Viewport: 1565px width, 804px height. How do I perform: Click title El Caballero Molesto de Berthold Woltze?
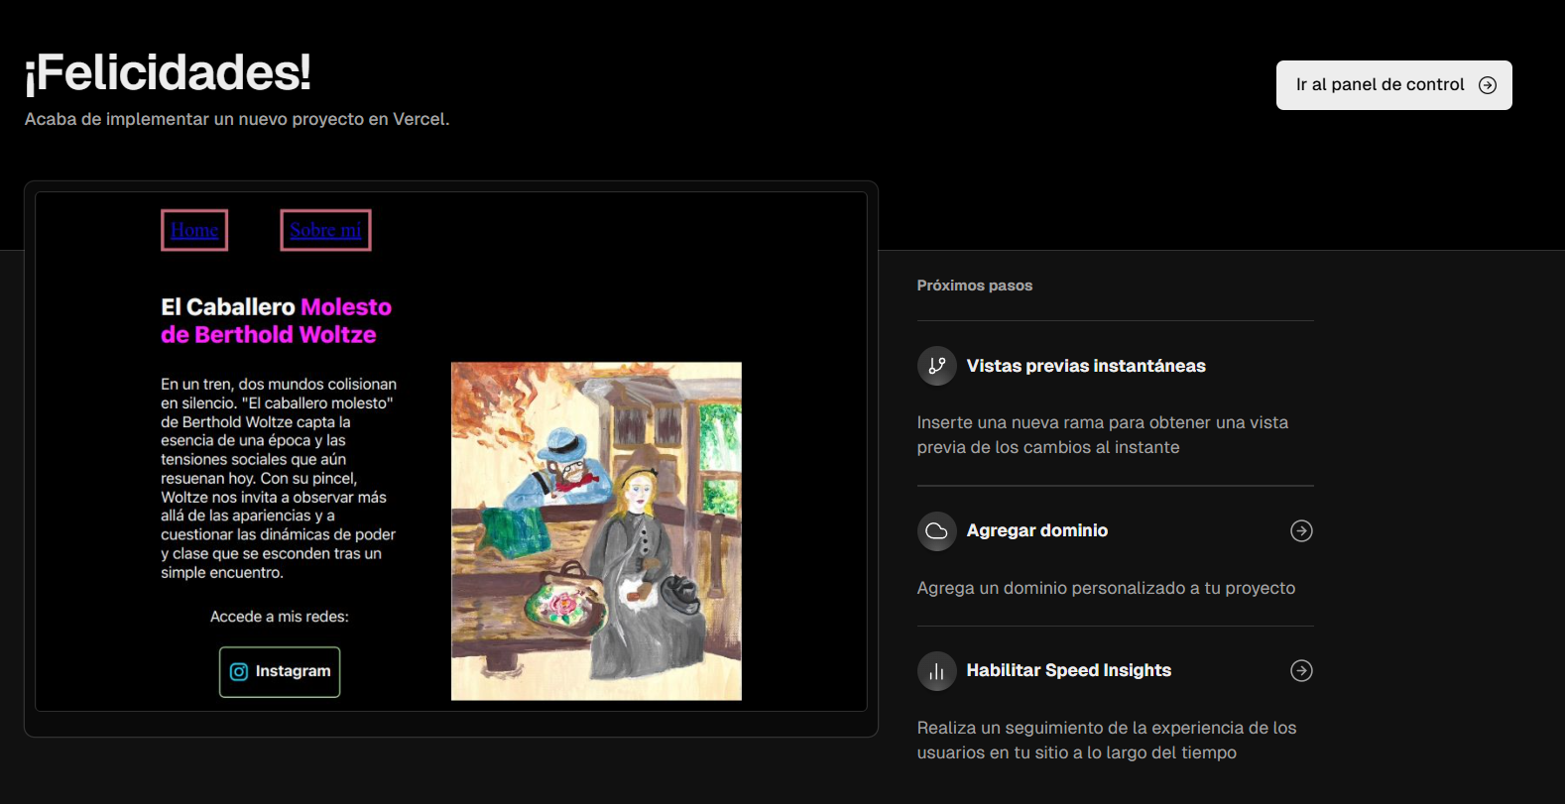click(x=277, y=321)
